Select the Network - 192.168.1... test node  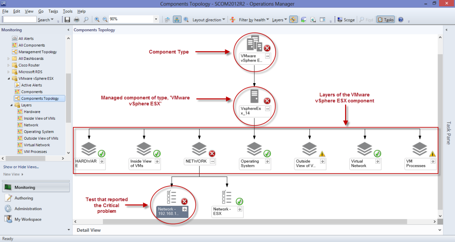tap(173, 204)
